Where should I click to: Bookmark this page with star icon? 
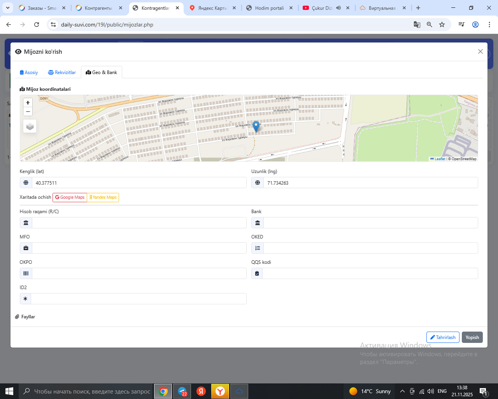tap(442, 25)
